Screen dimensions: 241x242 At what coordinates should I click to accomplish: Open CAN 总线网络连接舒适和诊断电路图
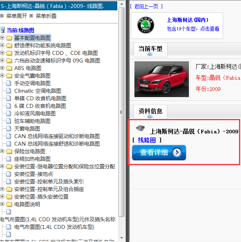coord(57,144)
